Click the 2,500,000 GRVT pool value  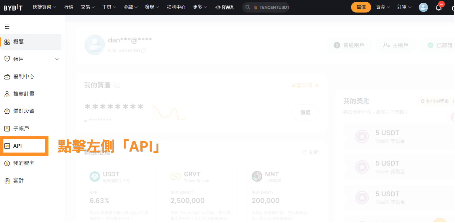188,201
